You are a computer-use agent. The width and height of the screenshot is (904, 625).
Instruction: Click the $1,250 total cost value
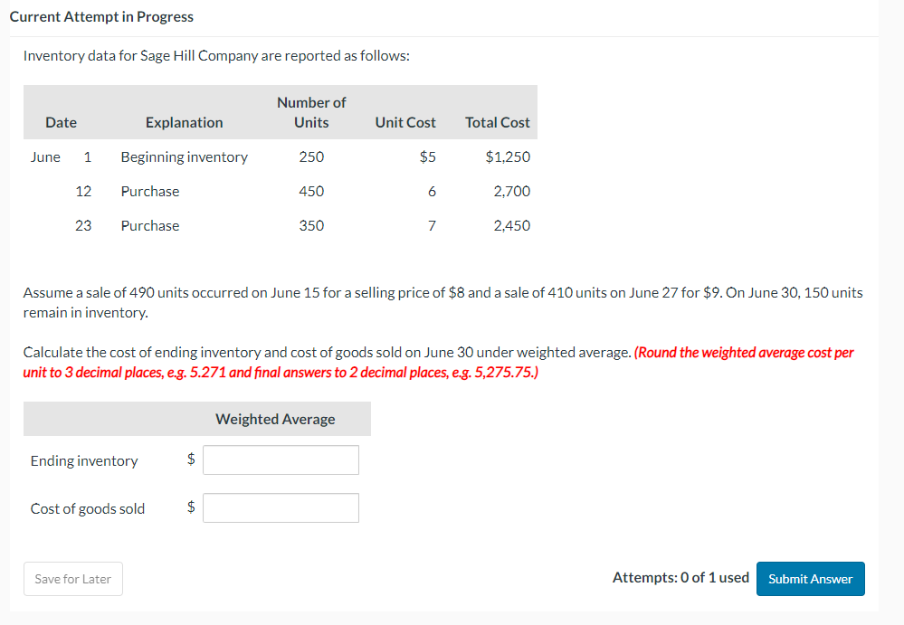click(x=508, y=156)
